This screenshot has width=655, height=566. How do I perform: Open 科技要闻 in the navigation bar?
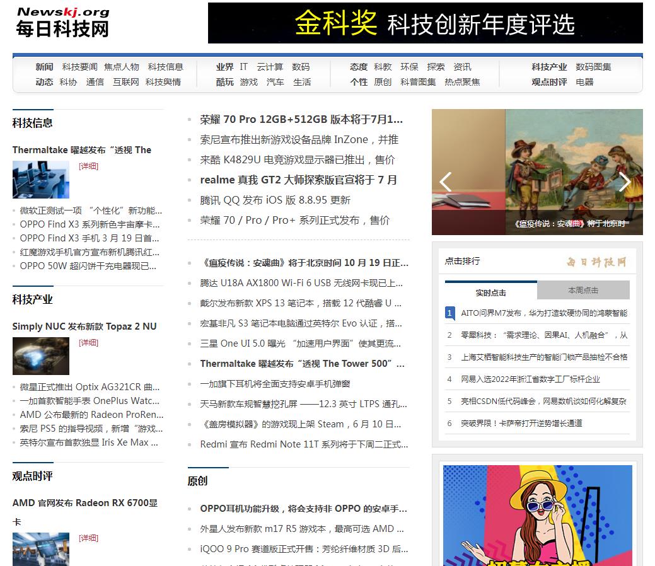[80, 67]
